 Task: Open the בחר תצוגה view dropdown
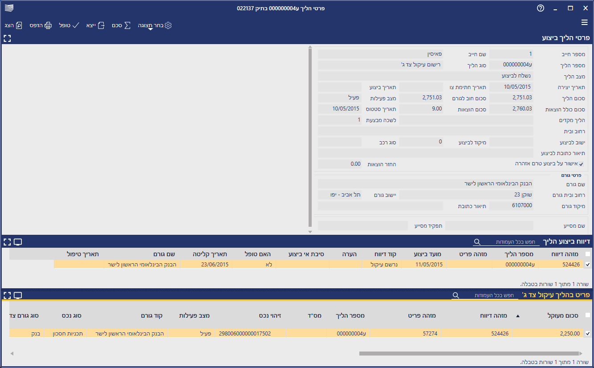click(154, 25)
